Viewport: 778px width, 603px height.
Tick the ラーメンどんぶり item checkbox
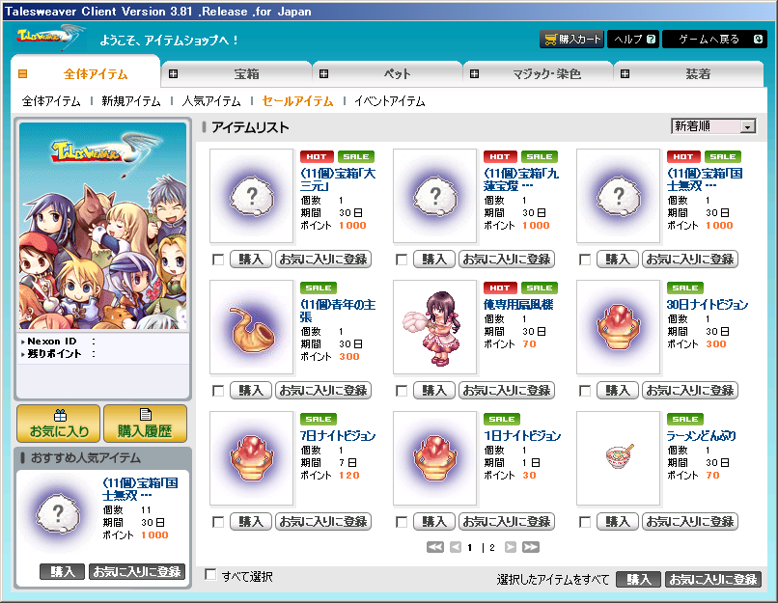tap(584, 522)
